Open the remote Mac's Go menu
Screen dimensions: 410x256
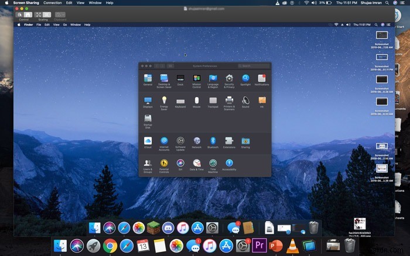tap(65, 25)
